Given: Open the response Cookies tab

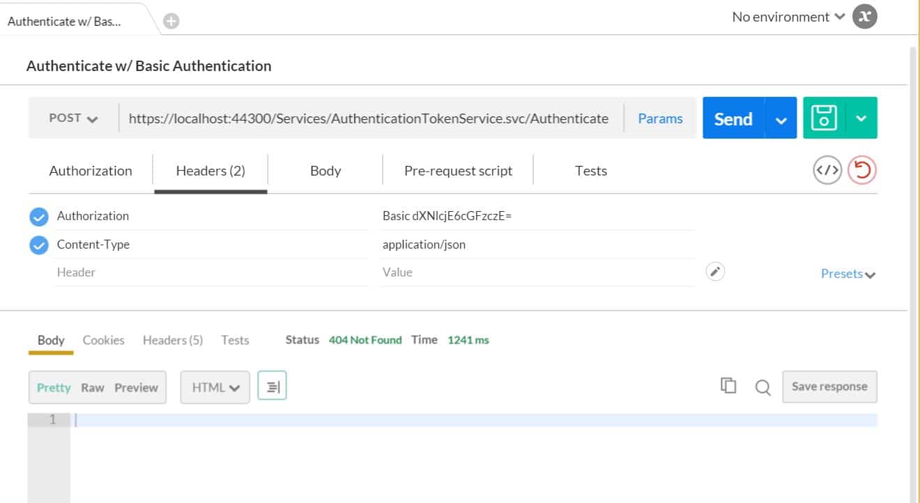Looking at the screenshot, I should point(102,340).
